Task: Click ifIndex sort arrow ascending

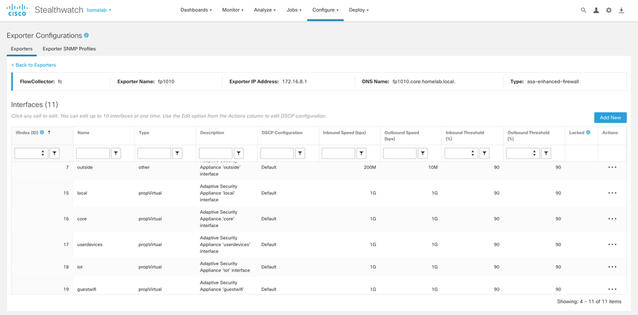Action: pyautogui.click(x=49, y=133)
